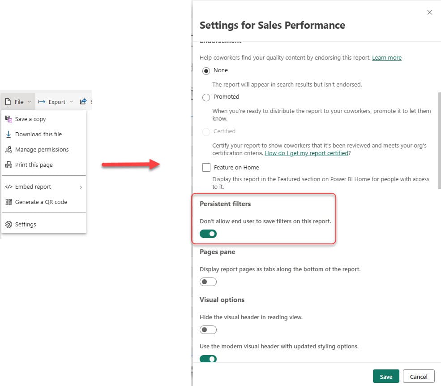Image resolution: width=441 pixels, height=386 pixels.
Task: Click the Settings gear icon
Action: [x=9, y=225]
